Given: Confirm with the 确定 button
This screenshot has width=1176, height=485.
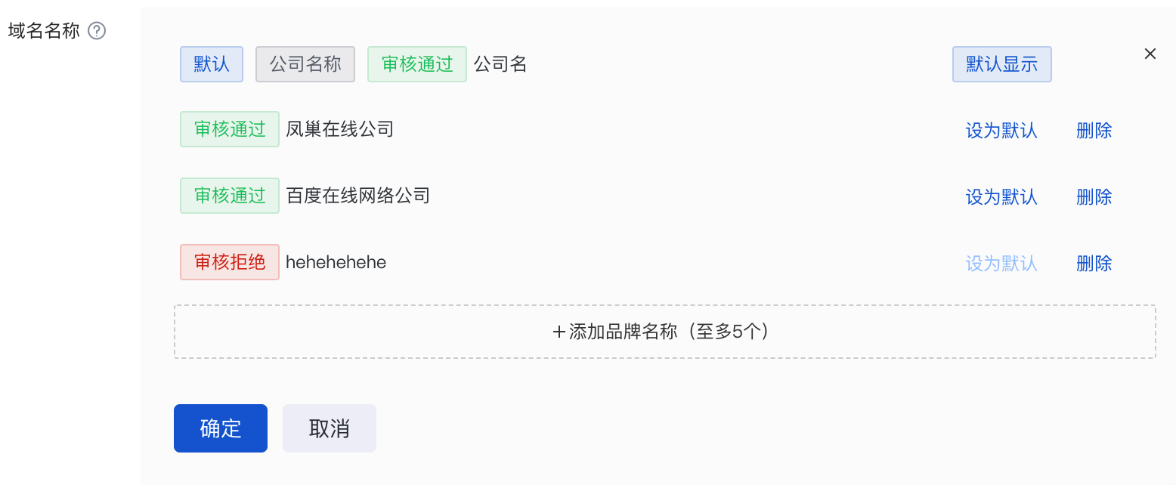Looking at the screenshot, I should pyautogui.click(x=221, y=428).
